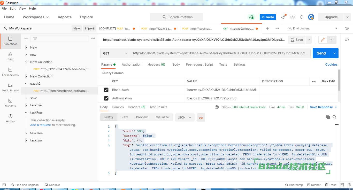Open the notifications bell icon

pos(302,17)
